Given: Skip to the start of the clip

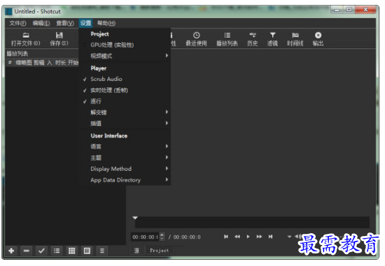Looking at the screenshot, I should point(226,237).
